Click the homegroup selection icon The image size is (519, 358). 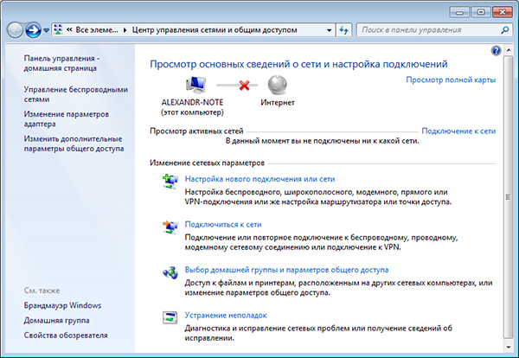click(x=169, y=271)
